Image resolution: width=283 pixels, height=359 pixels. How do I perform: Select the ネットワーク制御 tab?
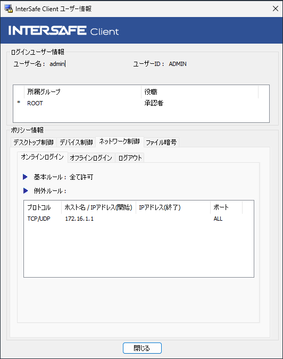point(120,141)
